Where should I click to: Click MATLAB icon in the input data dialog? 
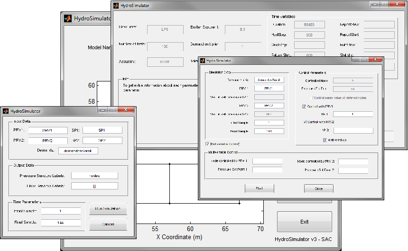(x=6, y=111)
